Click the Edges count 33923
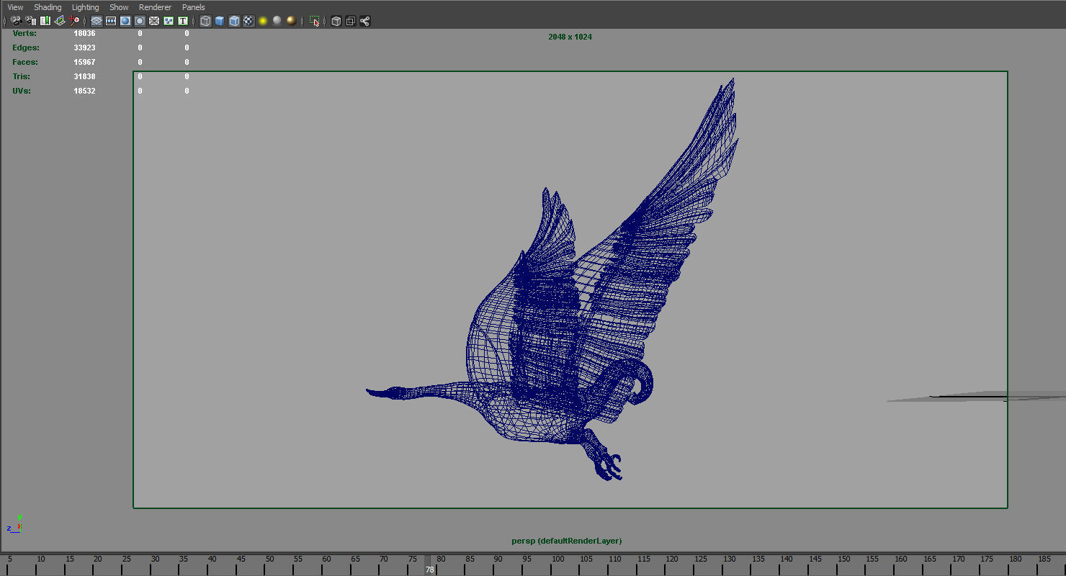The image size is (1066, 576). coord(84,48)
